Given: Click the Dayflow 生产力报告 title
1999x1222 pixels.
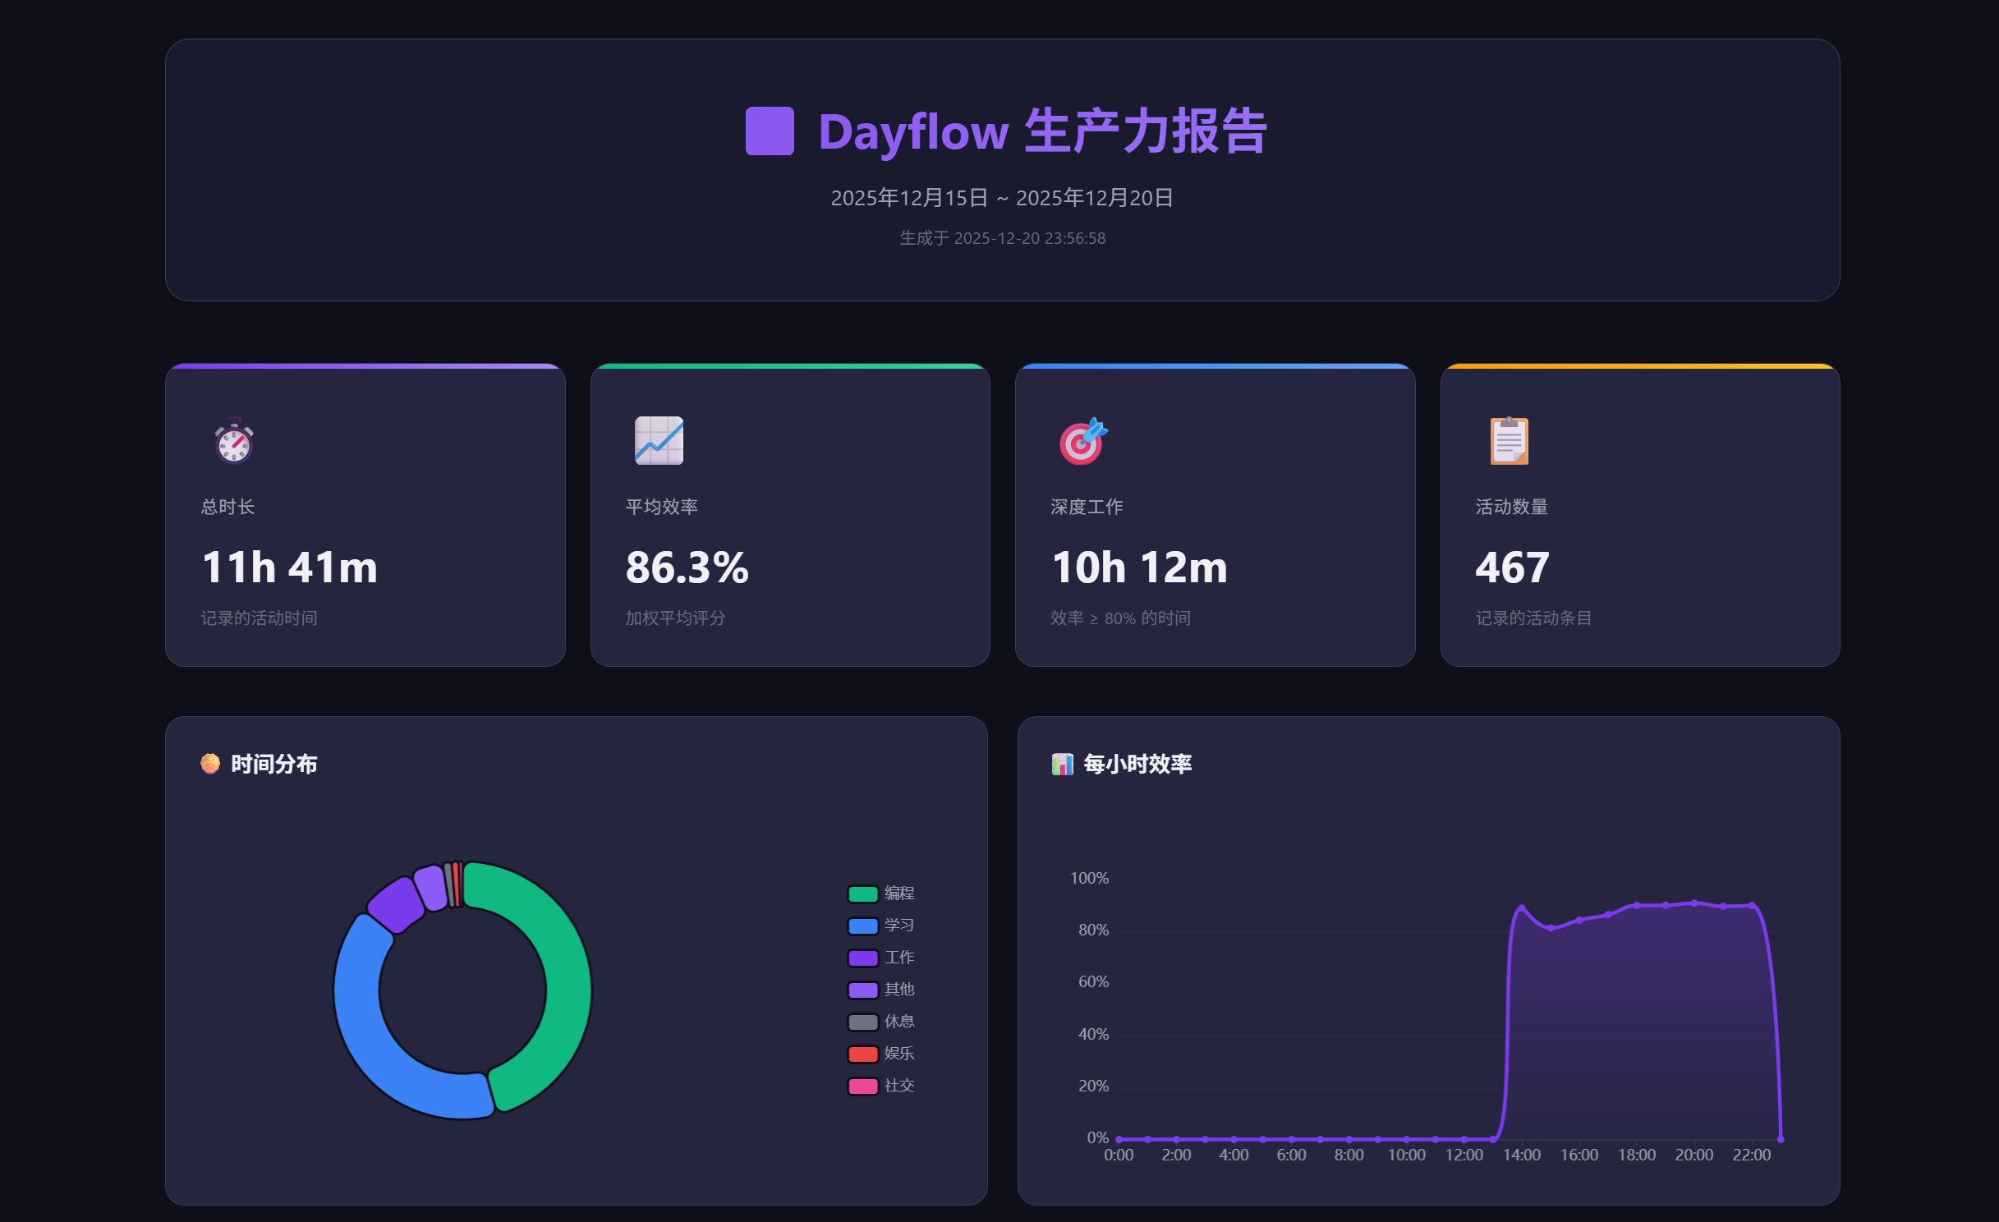Looking at the screenshot, I should (x=1043, y=131).
